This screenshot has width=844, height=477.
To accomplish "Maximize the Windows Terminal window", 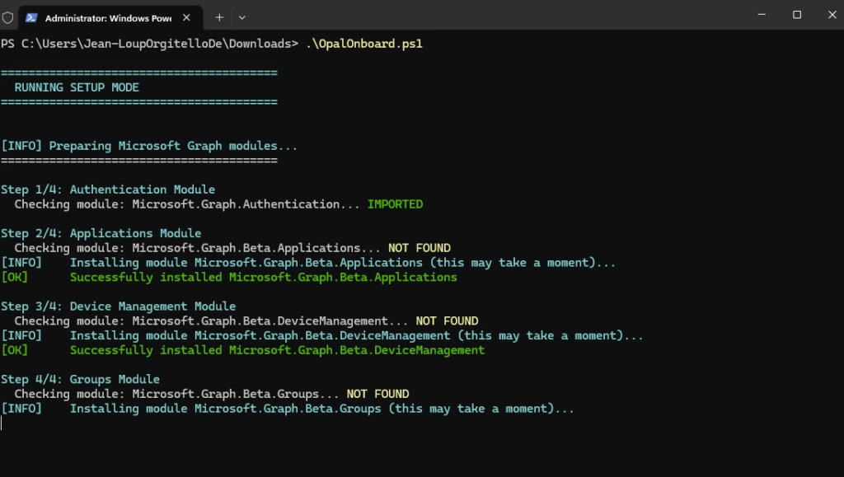I will (797, 15).
